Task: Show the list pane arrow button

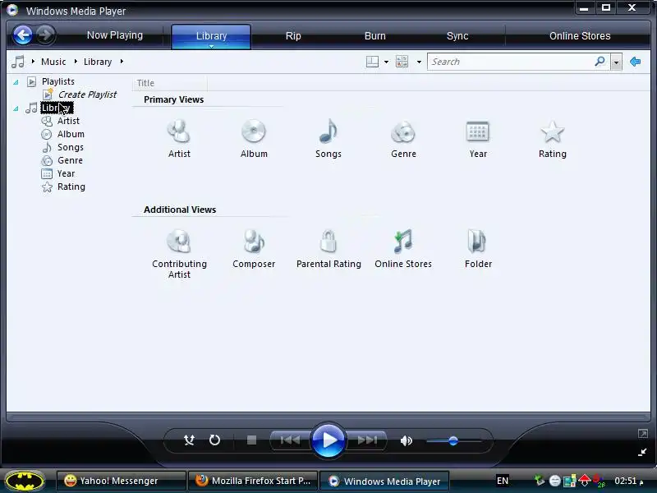Action: click(635, 62)
